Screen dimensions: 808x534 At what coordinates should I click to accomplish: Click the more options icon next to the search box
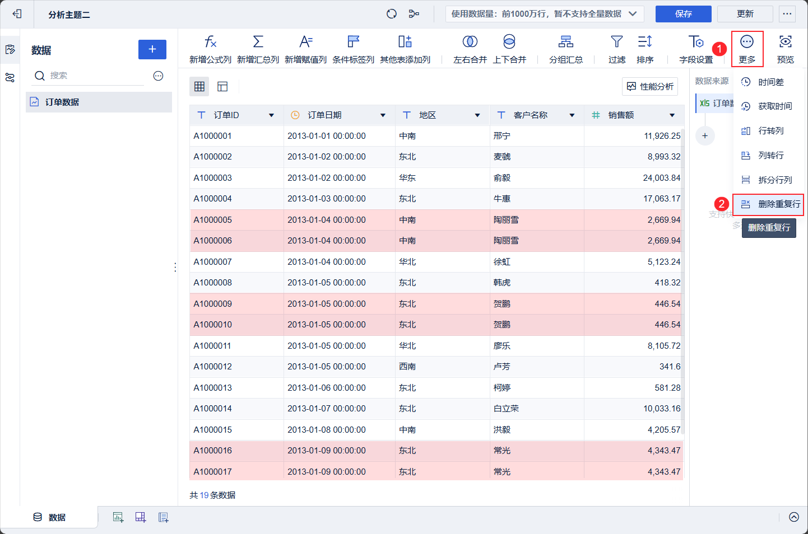pos(159,76)
